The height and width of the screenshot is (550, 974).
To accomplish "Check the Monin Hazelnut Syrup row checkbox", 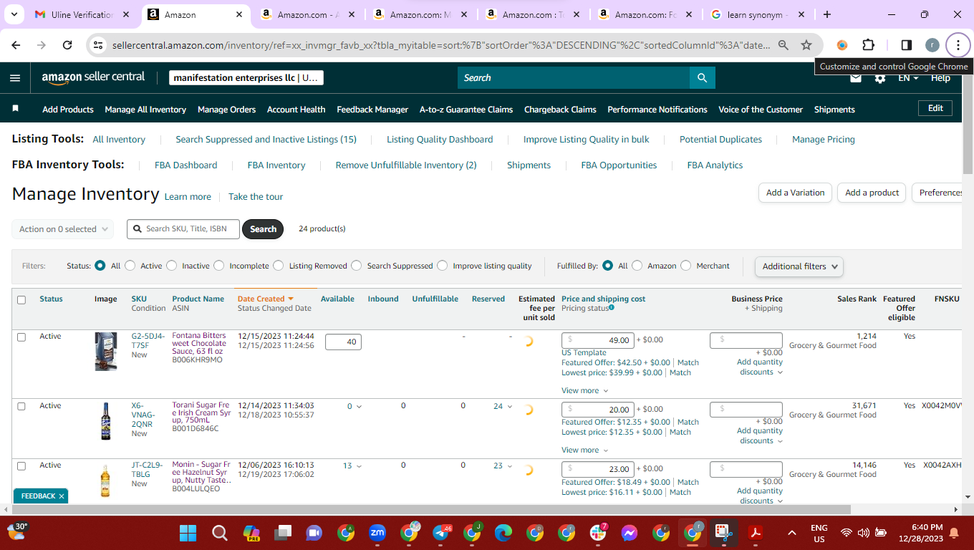I will (21, 465).
